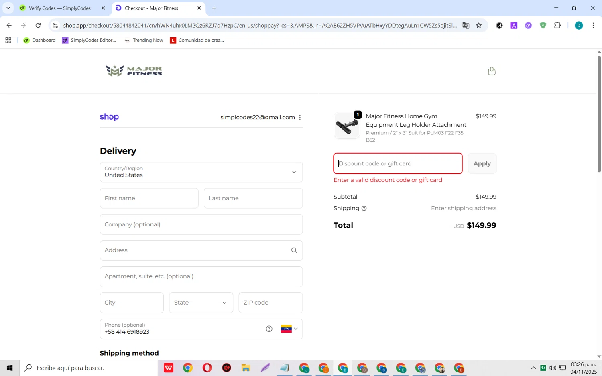The width and height of the screenshot is (602, 376).
Task: Open the phone number help question icon
Action: click(269, 329)
